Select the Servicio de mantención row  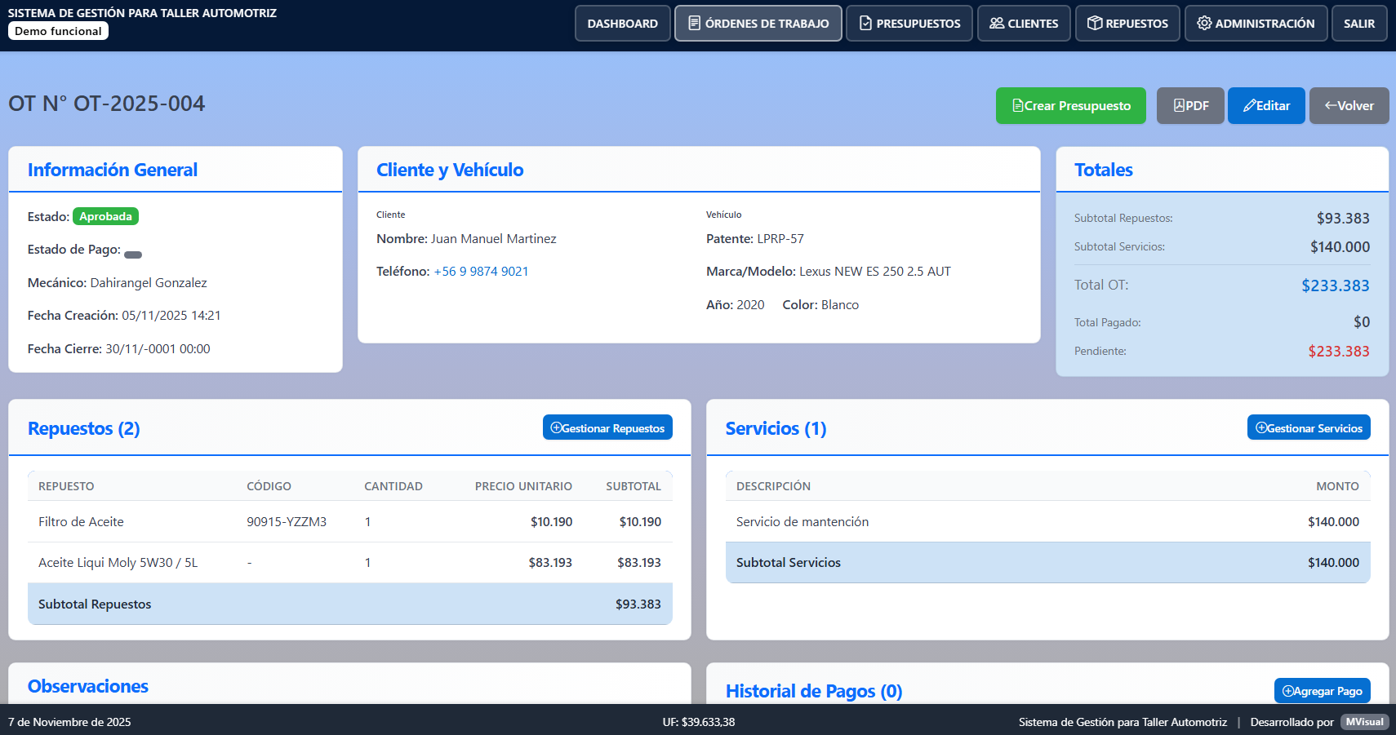tap(1047, 522)
